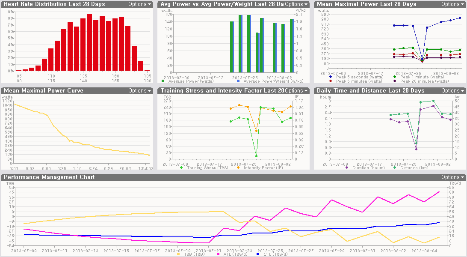Screen dimensions: 467x257
Task: Click the 'CTL (TSS/d)' legend label
Action: (275, 254)
